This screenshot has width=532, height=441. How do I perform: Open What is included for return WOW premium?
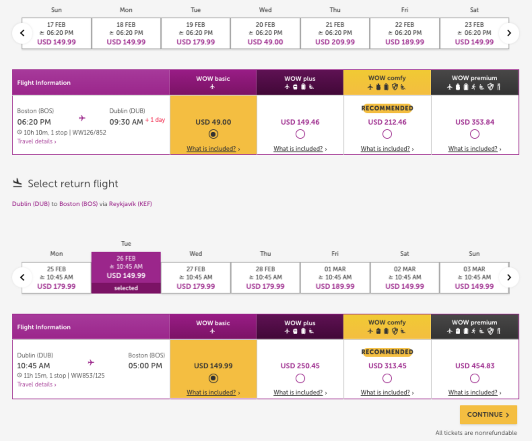click(474, 393)
